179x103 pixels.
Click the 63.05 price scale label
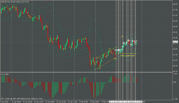(x=175, y=49)
